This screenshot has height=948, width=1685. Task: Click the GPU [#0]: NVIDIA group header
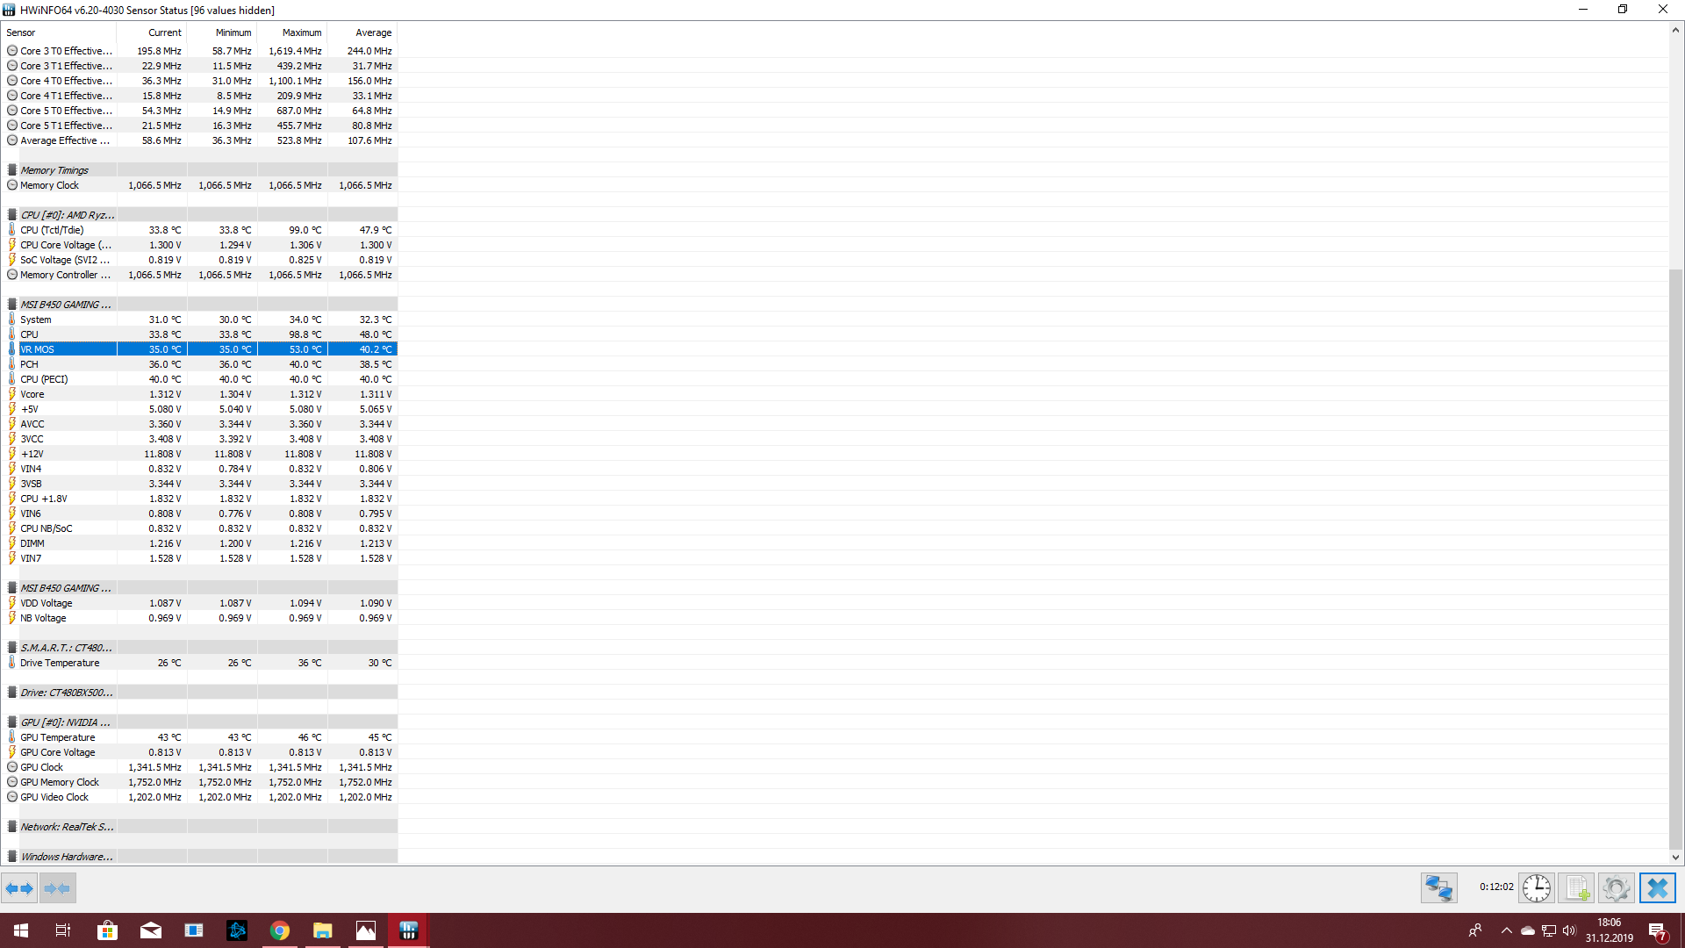click(x=66, y=722)
